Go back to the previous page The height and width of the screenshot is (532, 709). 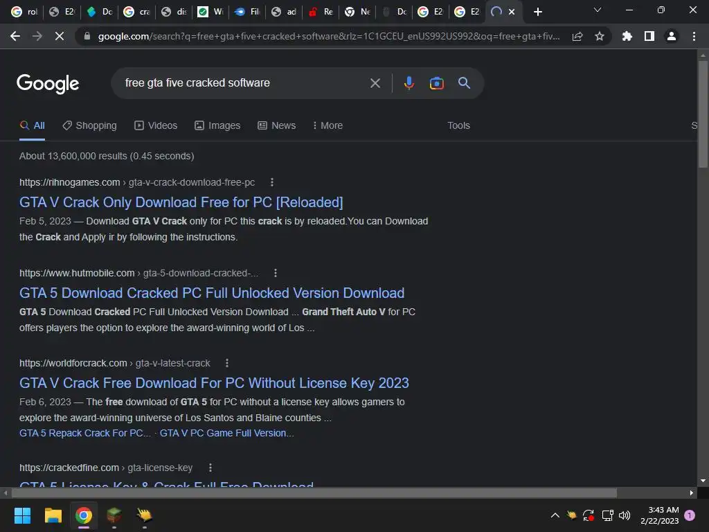(x=15, y=36)
